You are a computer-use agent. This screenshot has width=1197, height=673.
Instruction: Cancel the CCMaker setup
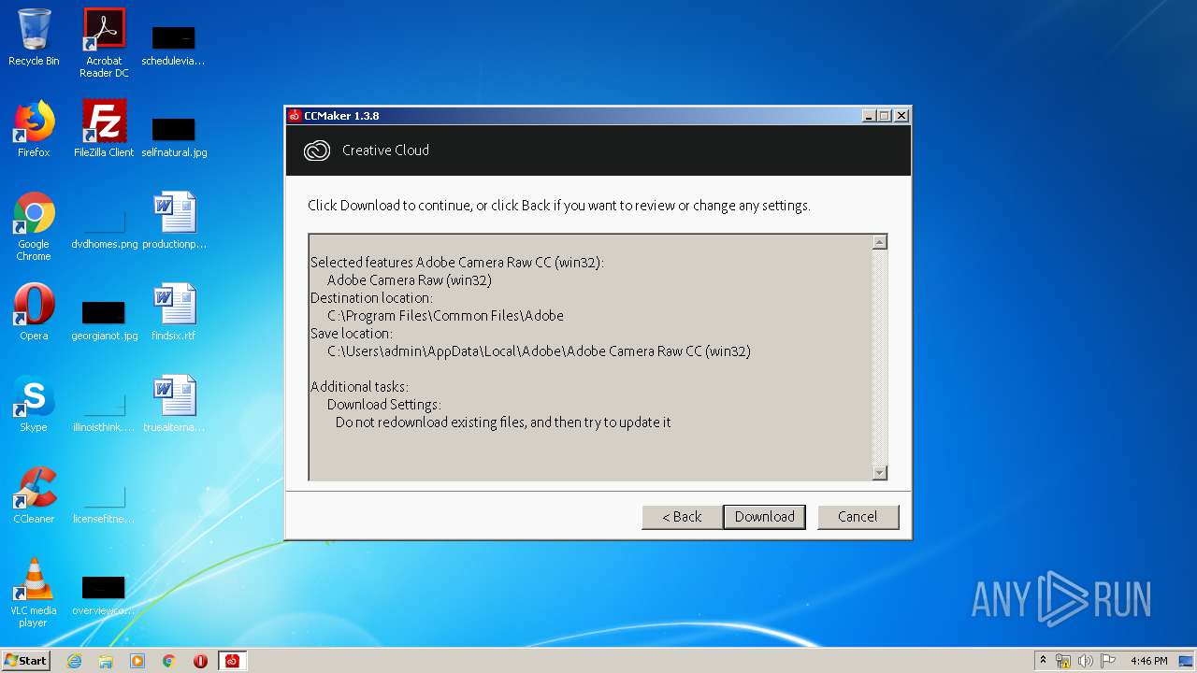(858, 517)
